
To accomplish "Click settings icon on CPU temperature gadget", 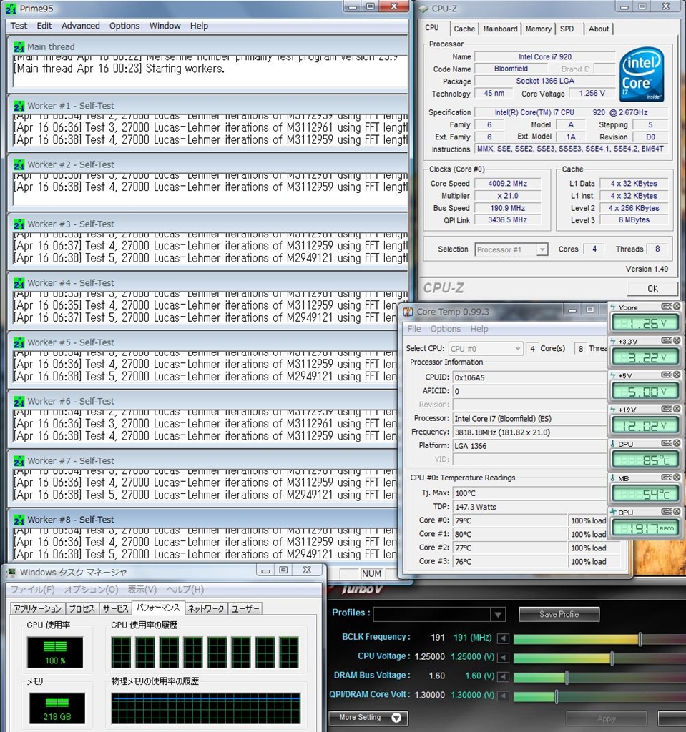I will pyautogui.click(x=666, y=444).
